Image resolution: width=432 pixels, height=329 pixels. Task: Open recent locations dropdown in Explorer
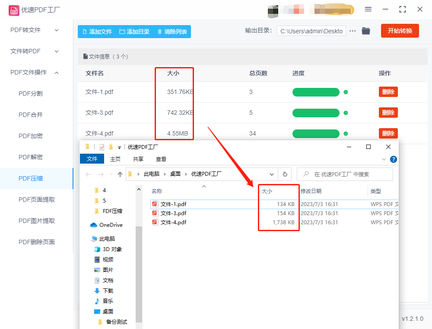point(111,174)
